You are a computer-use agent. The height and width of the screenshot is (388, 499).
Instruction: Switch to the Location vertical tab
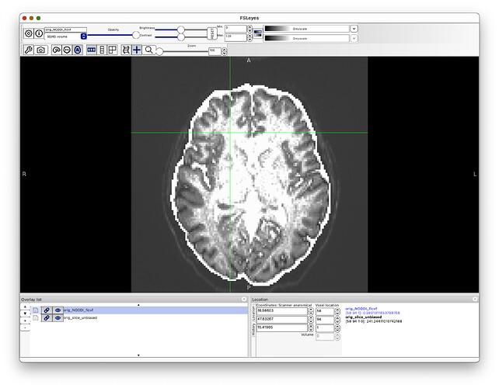point(253,314)
